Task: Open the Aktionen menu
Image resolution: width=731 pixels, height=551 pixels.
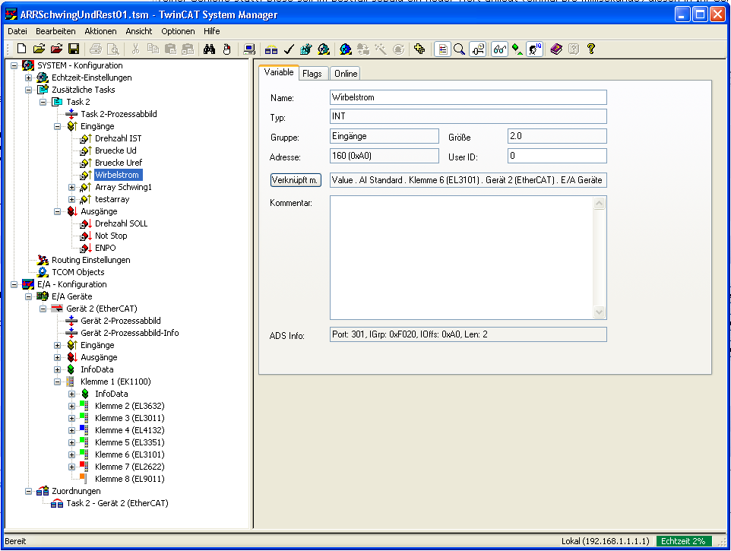Action: (100, 31)
